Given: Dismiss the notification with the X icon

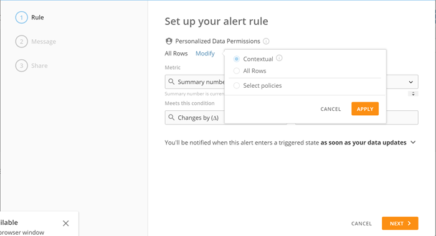Looking at the screenshot, I should (65, 223).
